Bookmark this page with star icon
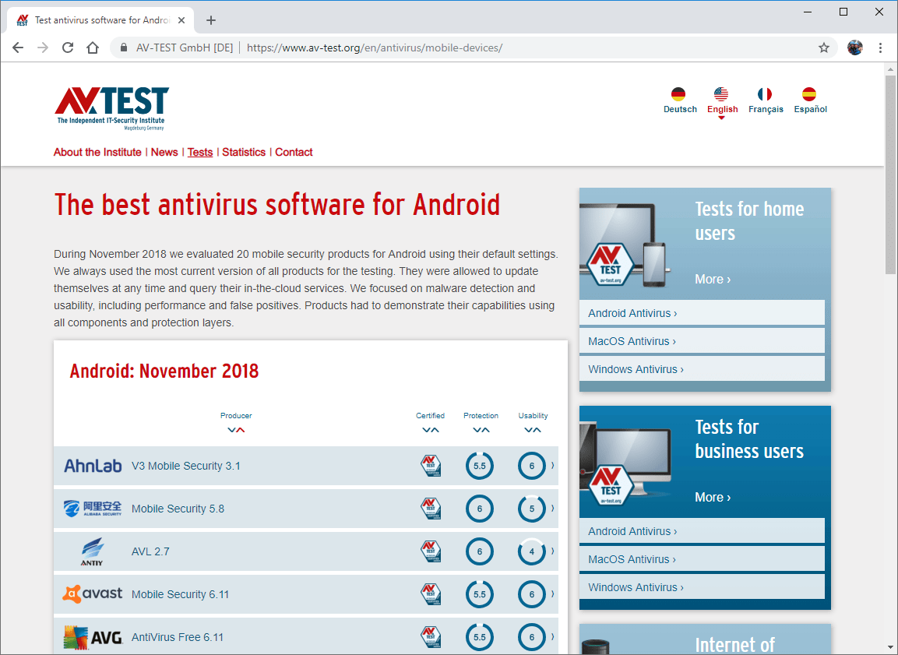898x655 pixels. pyautogui.click(x=823, y=48)
